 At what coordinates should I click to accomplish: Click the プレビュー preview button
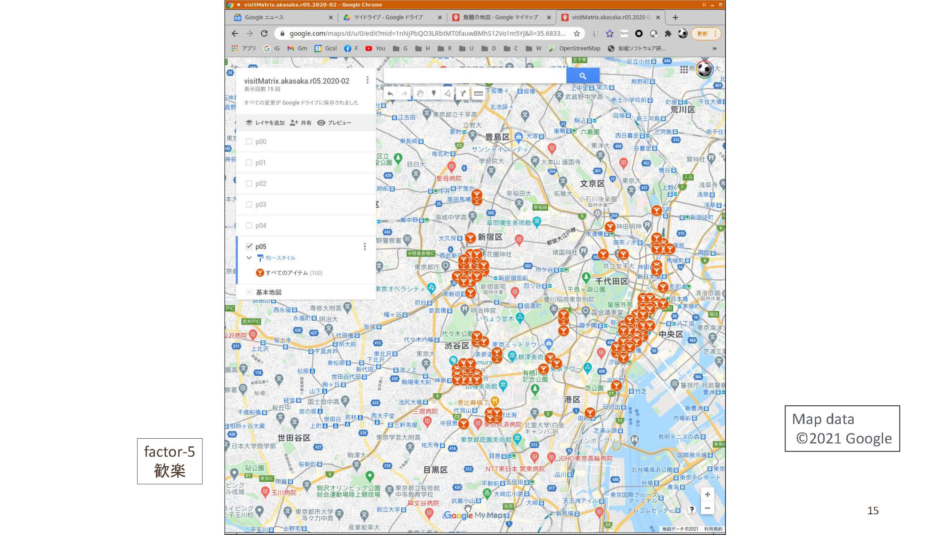[x=334, y=123]
